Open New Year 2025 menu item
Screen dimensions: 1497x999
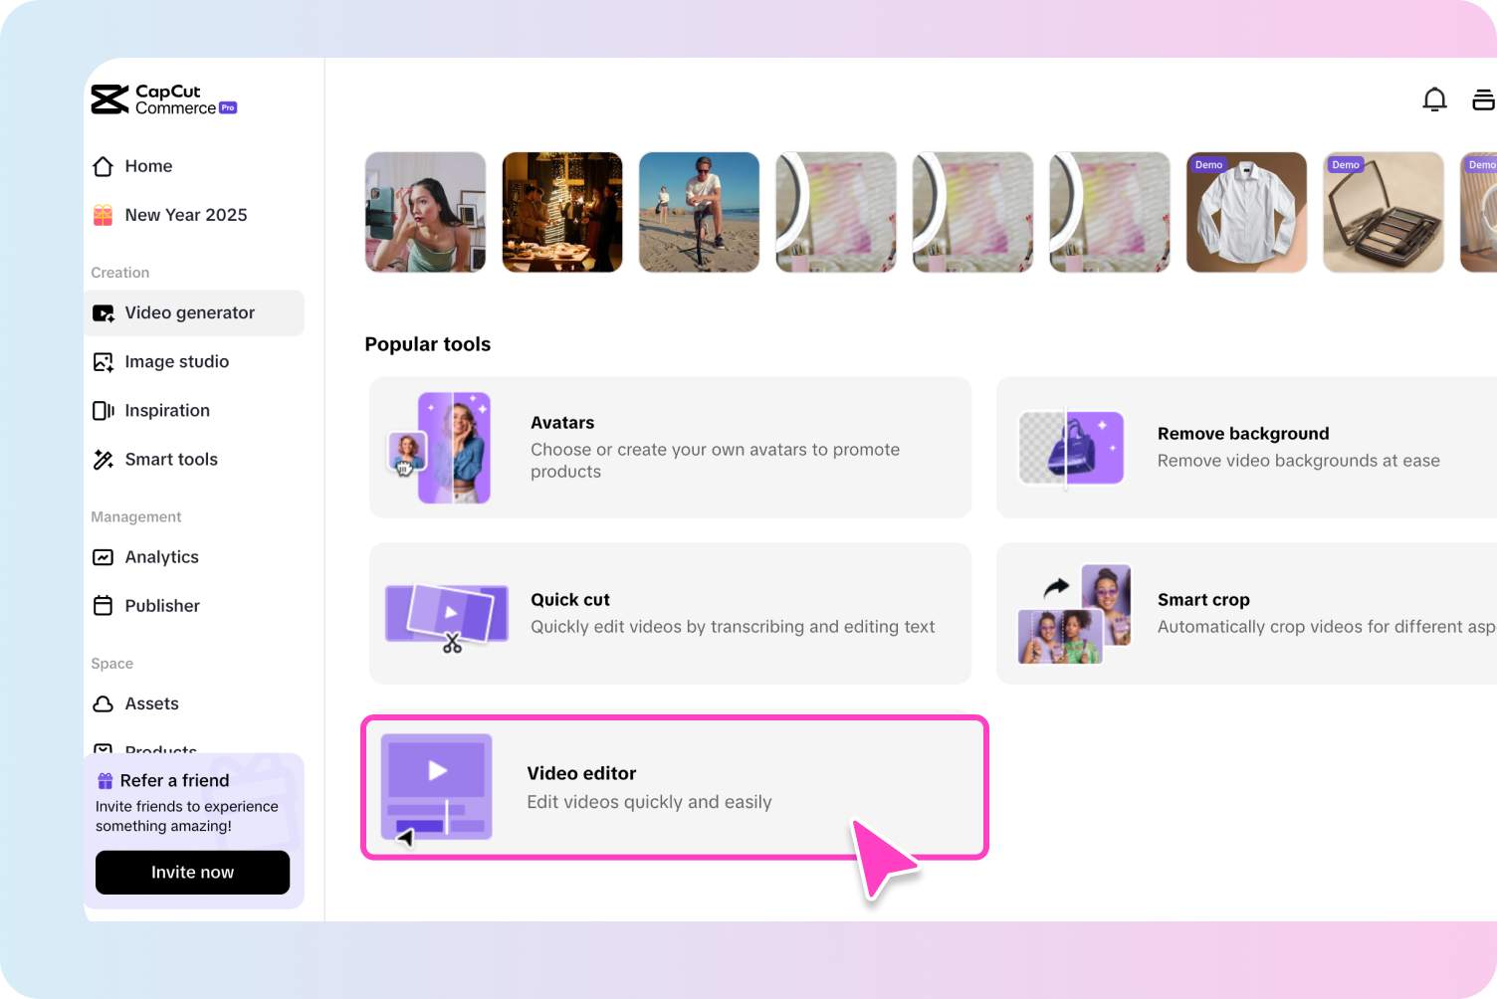pyautogui.click(x=186, y=215)
